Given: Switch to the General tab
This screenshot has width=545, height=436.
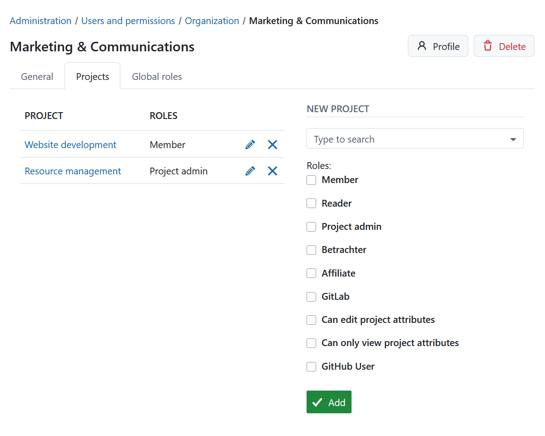Looking at the screenshot, I should tap(37, 76).
